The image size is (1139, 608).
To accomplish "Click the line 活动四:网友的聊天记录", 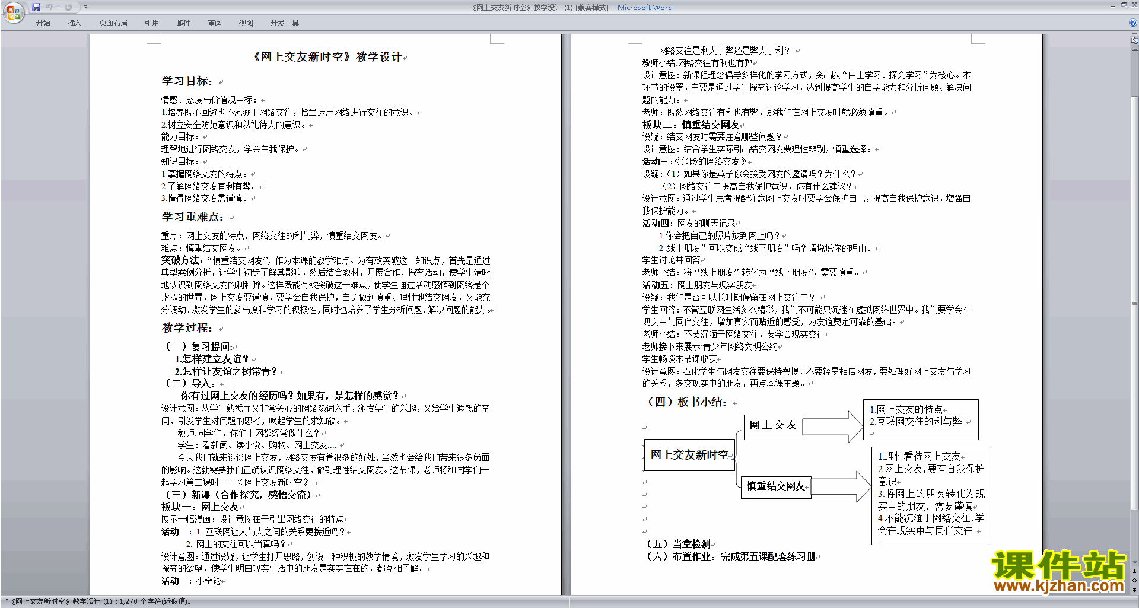I will click(x=689, y=223).
